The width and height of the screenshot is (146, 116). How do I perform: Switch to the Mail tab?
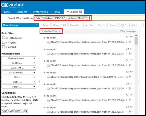[7, 12]
